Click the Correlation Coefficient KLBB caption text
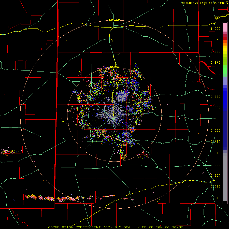229x229 pixels. tap(116, 227)
